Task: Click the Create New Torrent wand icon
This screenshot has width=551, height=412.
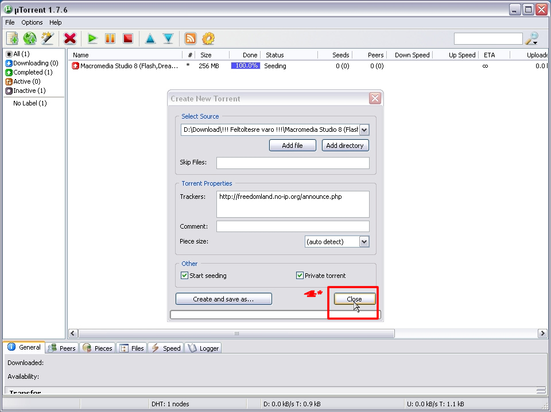Action: coord(47,38)
